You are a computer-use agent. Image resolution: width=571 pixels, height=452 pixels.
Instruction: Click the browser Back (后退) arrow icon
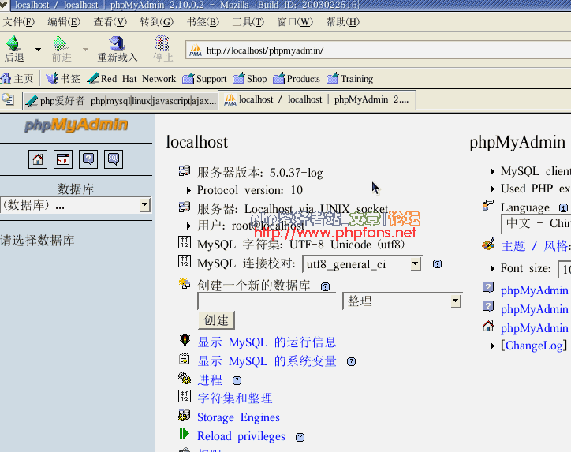pos(13,44)
